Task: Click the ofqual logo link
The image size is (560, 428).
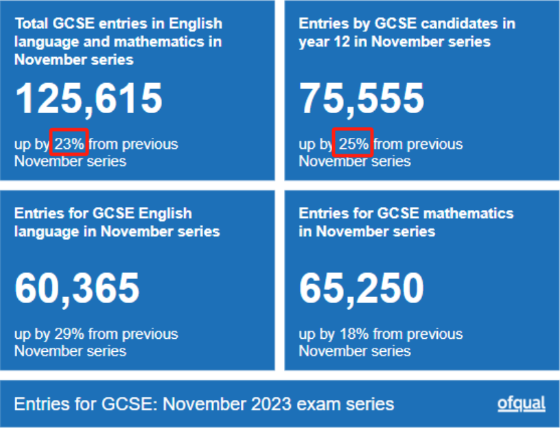Action: 522,405
